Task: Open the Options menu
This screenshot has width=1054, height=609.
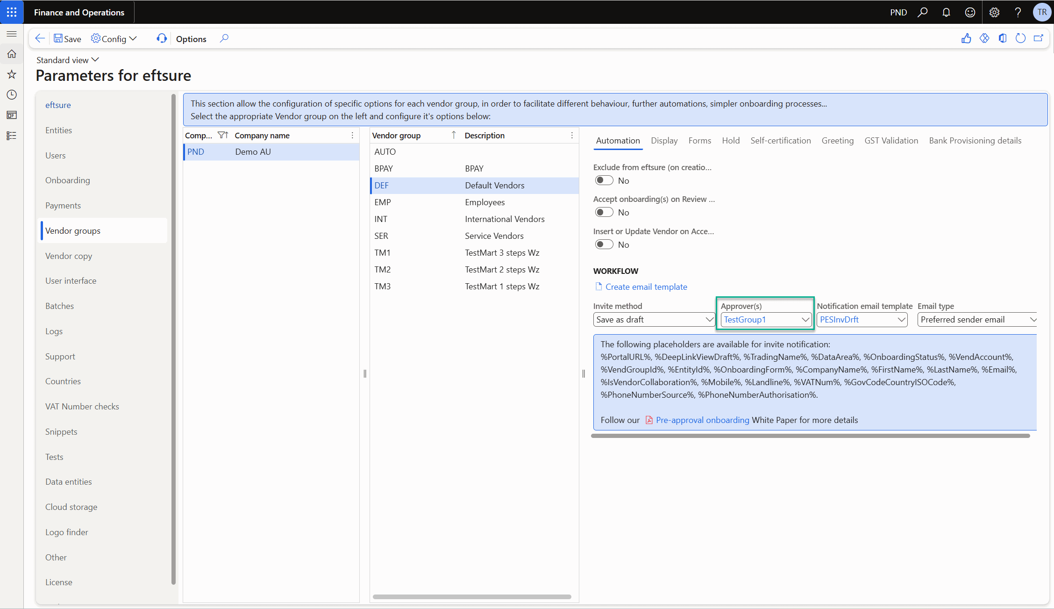Action: [191, 39]
